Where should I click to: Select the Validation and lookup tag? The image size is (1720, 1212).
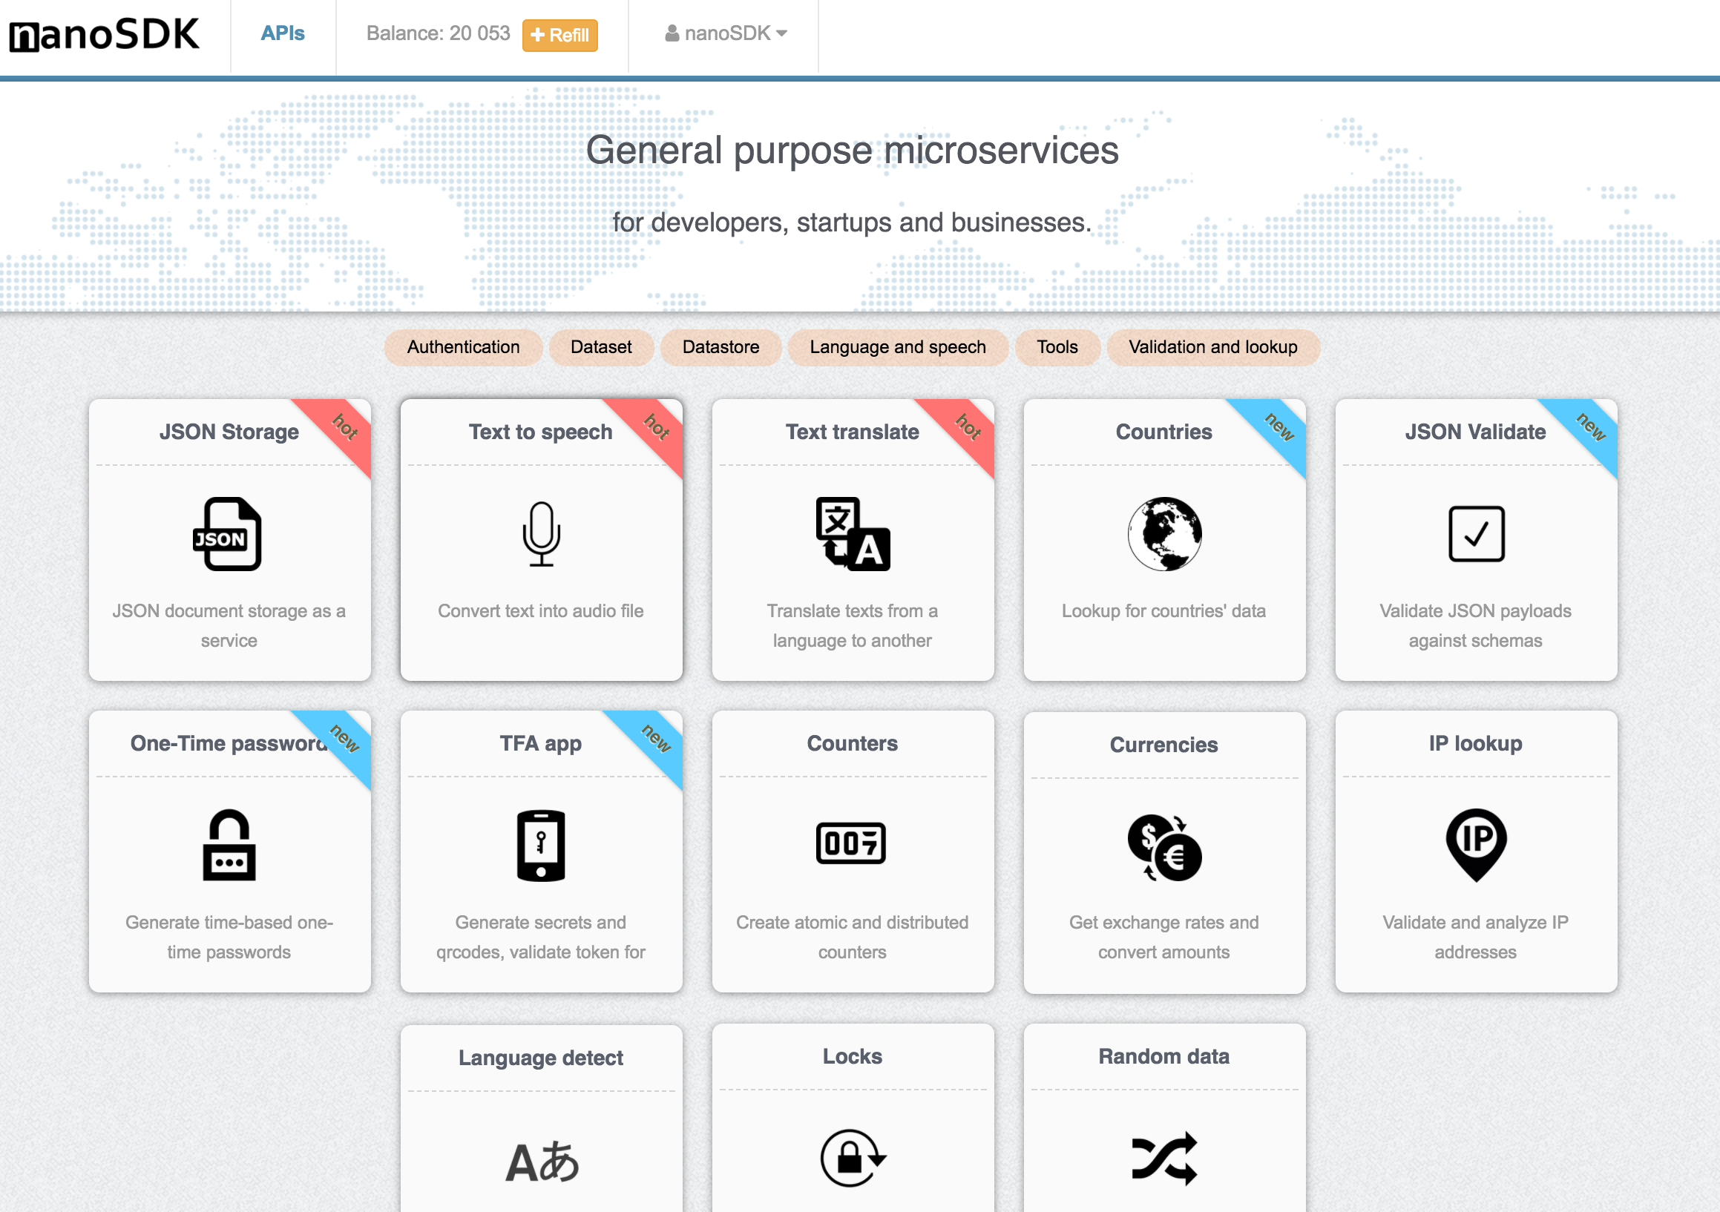(x=1212, y=348)
